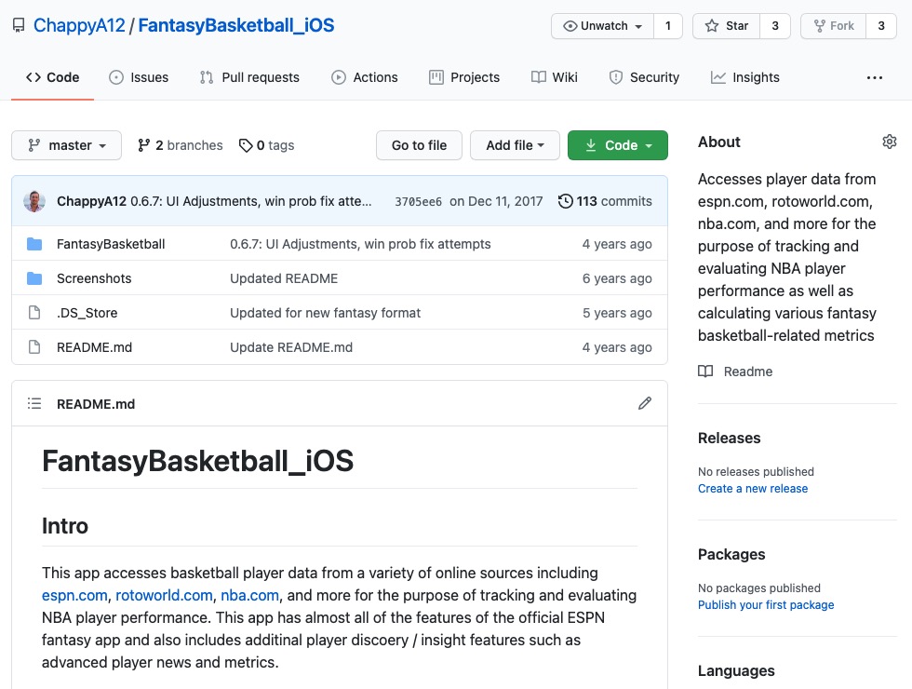The width and height of the screenshot is (912, 689).
Task: Open About section settings gear
Action: pyautogui.click(x=890, y=141)
